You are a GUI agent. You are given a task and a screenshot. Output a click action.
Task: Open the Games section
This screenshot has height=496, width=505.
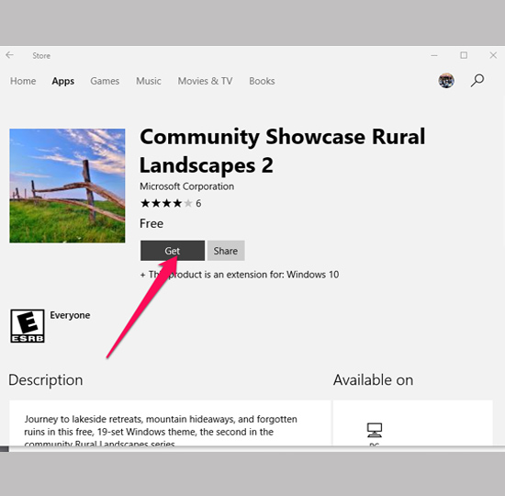pos(105,81)
